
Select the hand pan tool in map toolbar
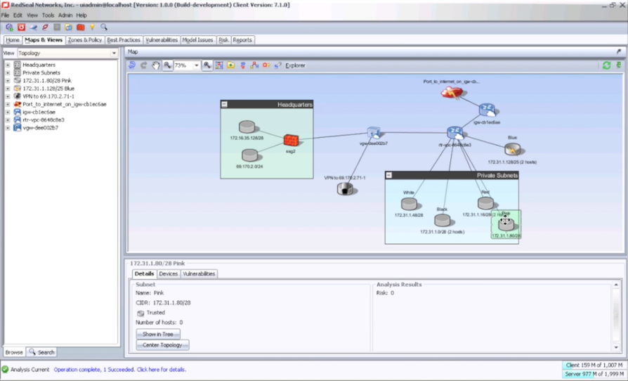coord(156,65)
